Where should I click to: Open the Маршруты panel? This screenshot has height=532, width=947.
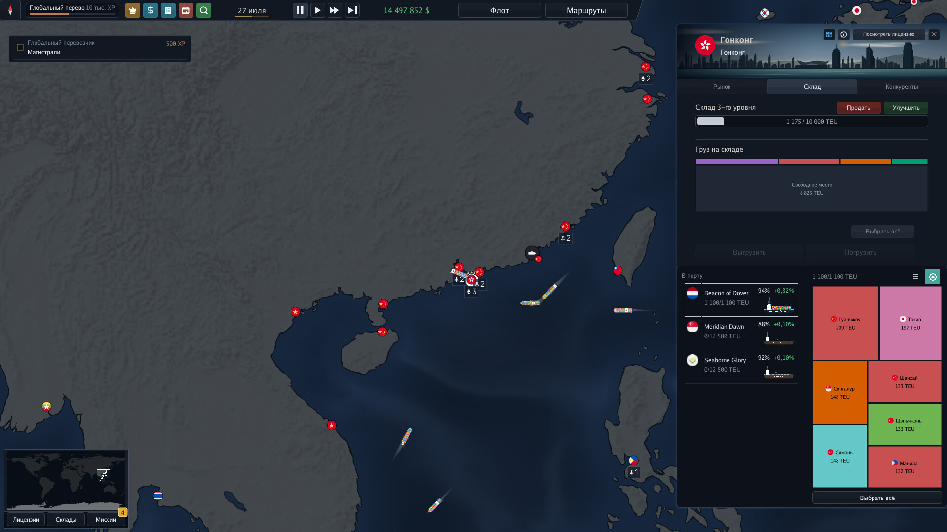(x=586, y=10)
